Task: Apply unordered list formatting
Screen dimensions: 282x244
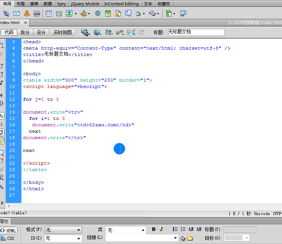Action: click(x=175, y=229)
